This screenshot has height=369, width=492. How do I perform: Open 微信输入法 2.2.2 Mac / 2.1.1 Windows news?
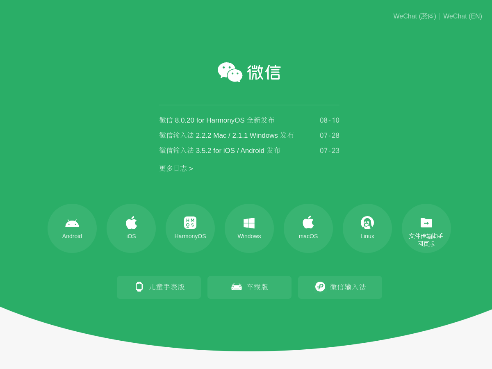[227, 135]
